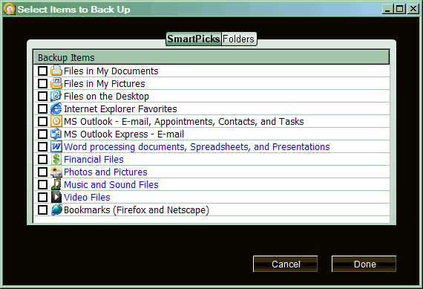423x289 pixels.
Task: Check the Files in My Documents box
Action: click(42, 71)
